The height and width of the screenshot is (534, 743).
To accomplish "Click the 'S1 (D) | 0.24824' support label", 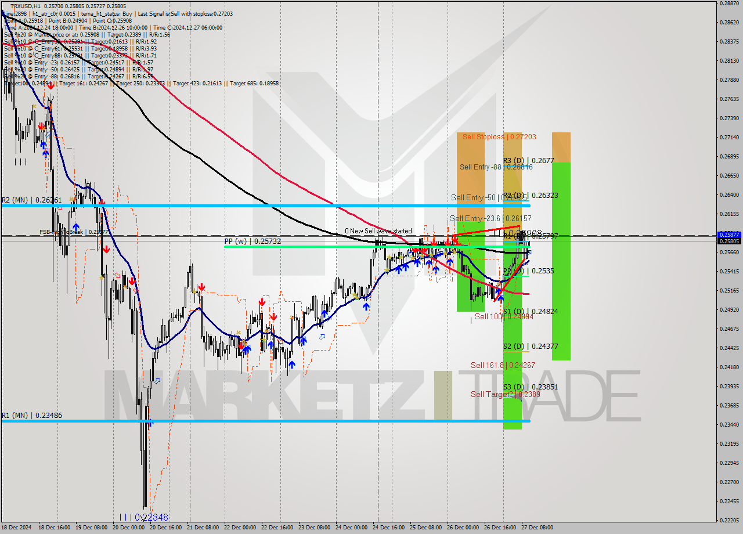I will click(531, 312).
